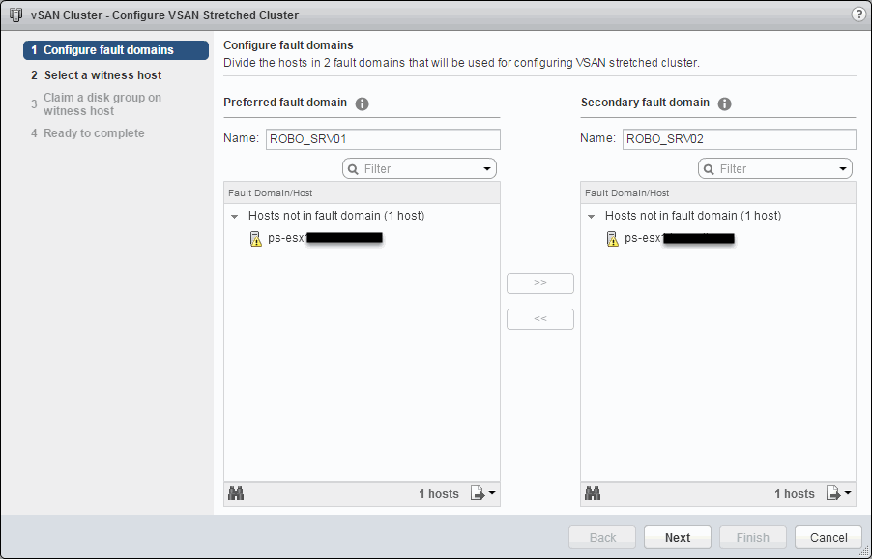
Task: Open Filter dropdown arrow in preferred domain
Action: point(487,169)
